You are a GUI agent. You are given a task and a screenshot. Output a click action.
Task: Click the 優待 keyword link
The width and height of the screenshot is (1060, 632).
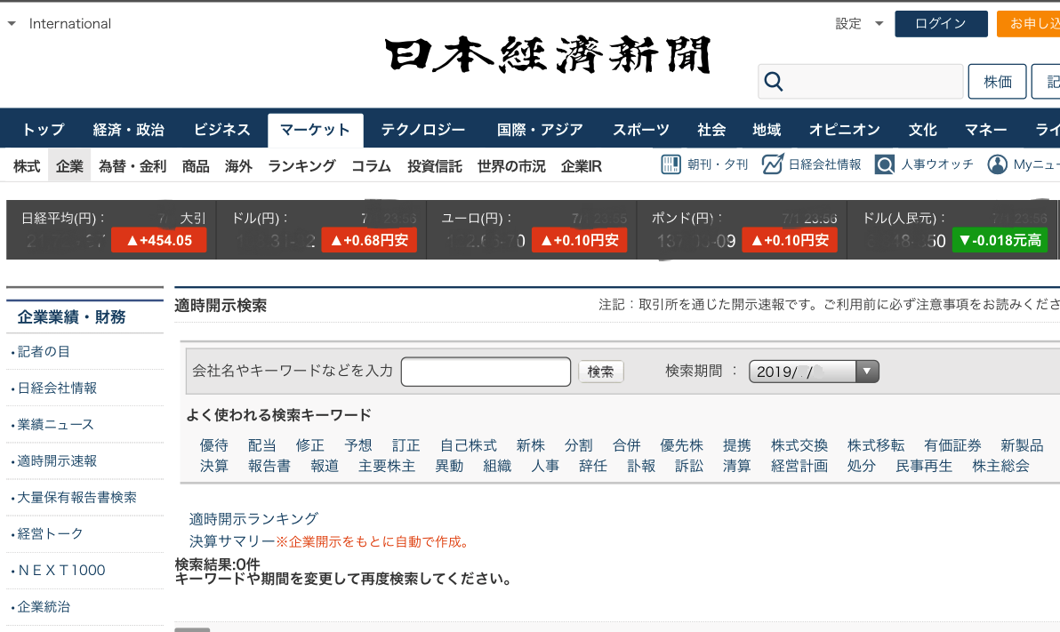213,445
